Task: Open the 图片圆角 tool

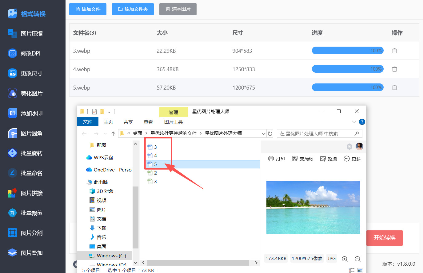Action: pos(25,133)
